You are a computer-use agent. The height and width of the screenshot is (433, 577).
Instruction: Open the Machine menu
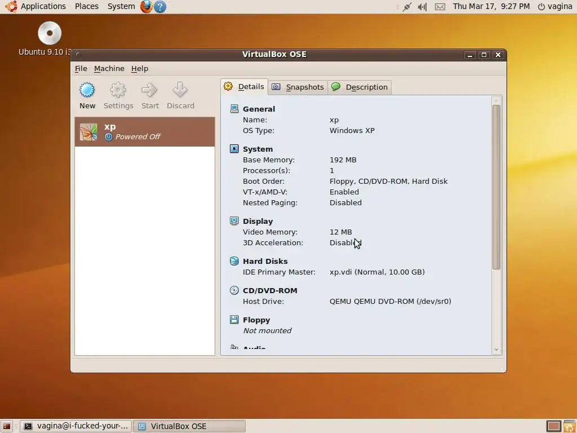pyautogui.click(x=109, y=68)
